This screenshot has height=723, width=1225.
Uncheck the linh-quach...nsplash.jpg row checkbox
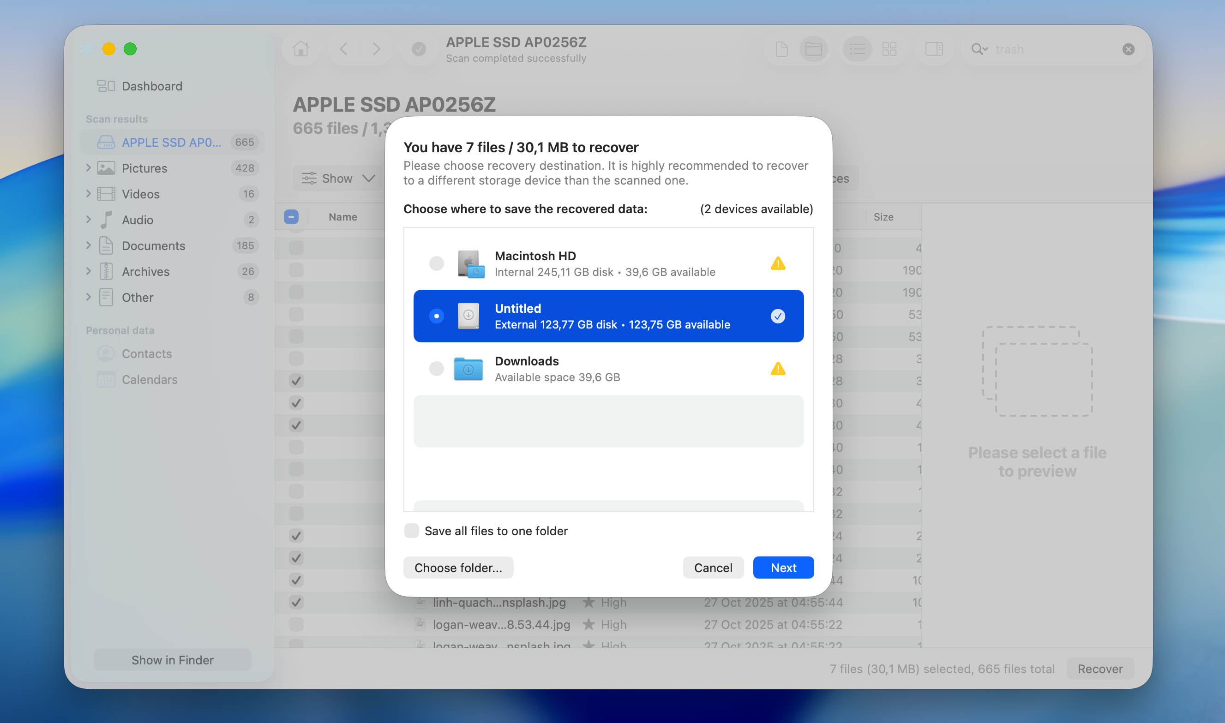pyautogui.click(x=296, y=602)
